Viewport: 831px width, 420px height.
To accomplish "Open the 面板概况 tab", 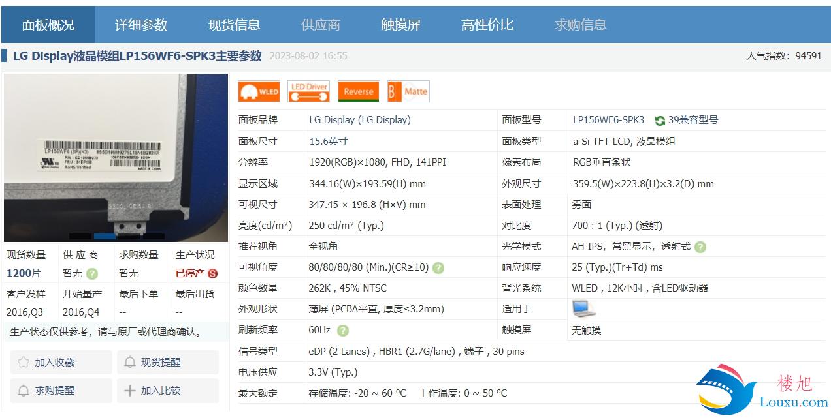I will pos(48,25).
